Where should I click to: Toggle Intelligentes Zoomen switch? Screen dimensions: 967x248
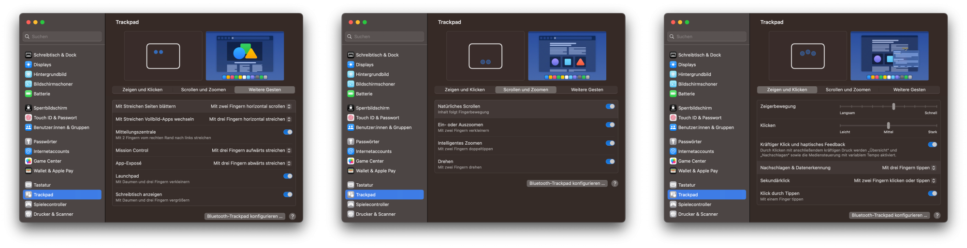coord(610,143)
